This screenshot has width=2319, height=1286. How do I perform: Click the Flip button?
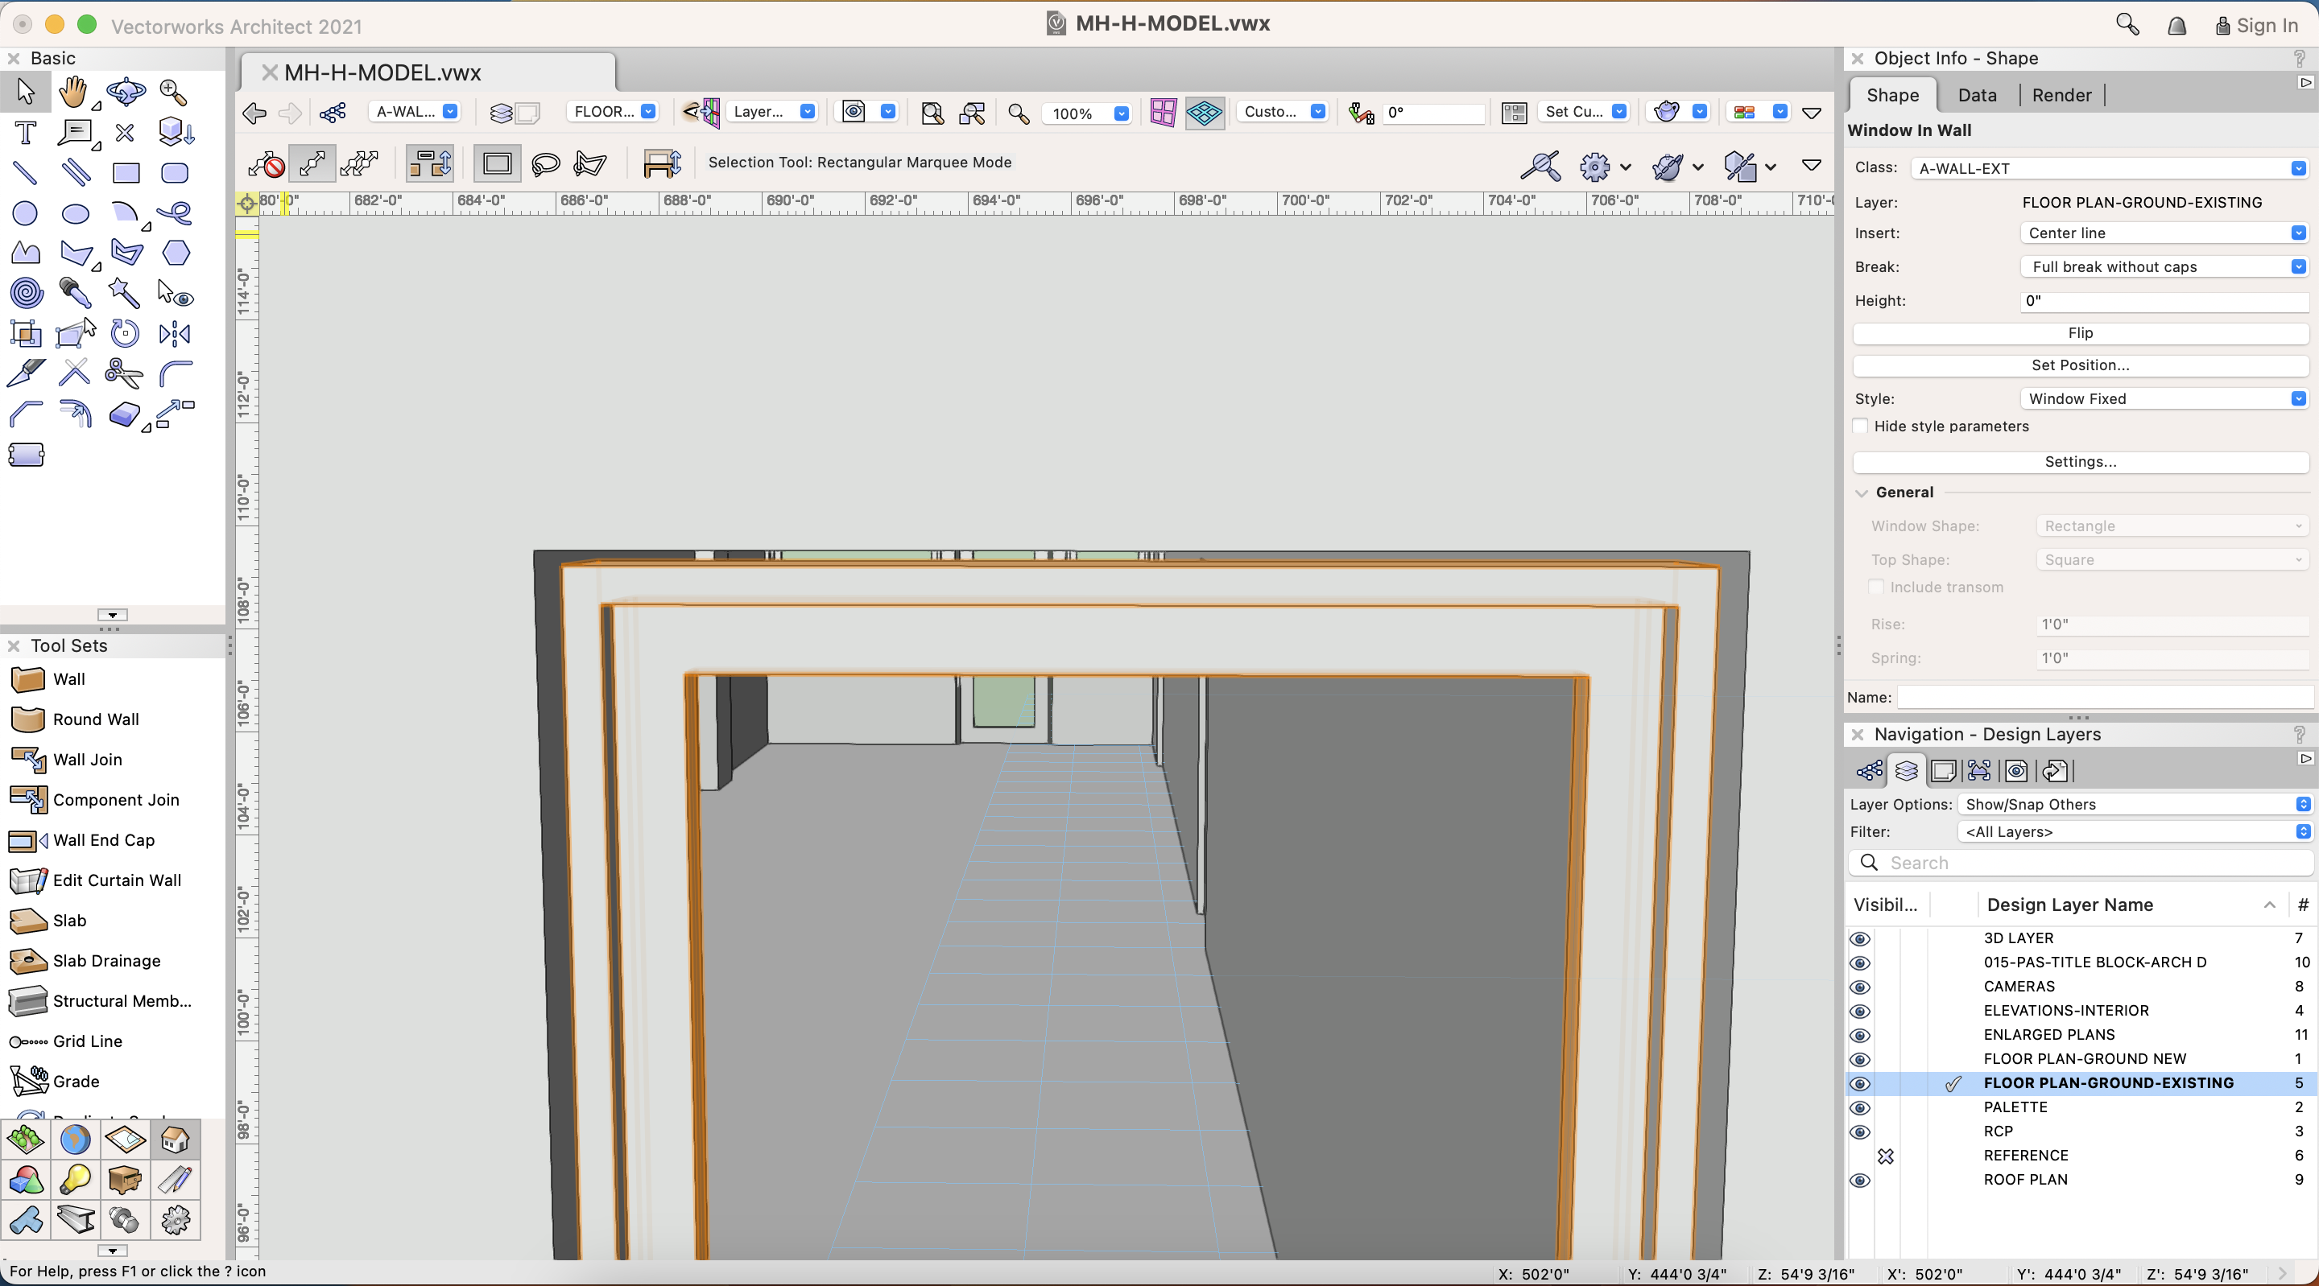point(2080,333)
